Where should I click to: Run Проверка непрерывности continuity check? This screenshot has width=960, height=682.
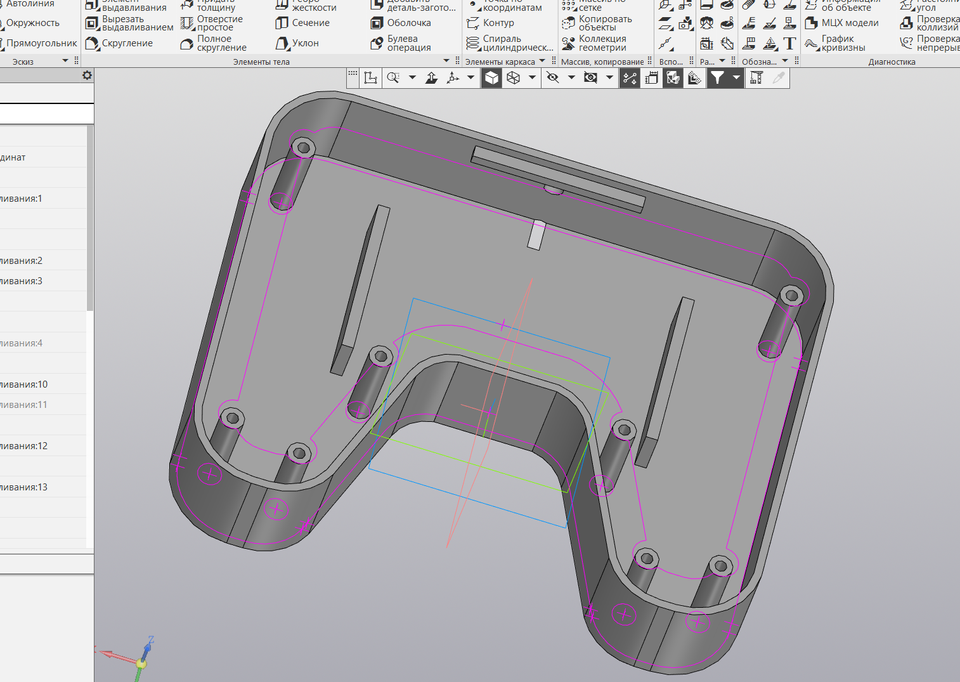pyautogui.click(x=930, y=43)
